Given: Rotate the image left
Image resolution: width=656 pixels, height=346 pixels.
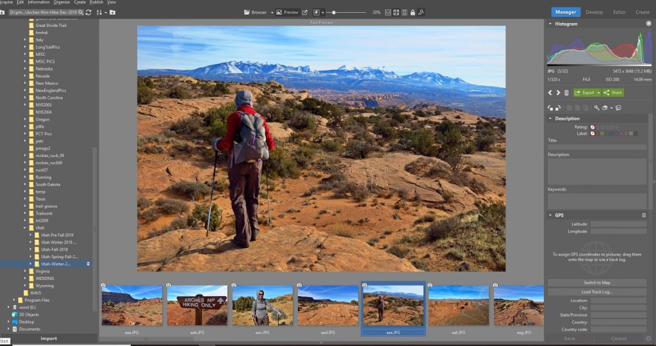Looking at the screenshot, I should click(552, 108).
